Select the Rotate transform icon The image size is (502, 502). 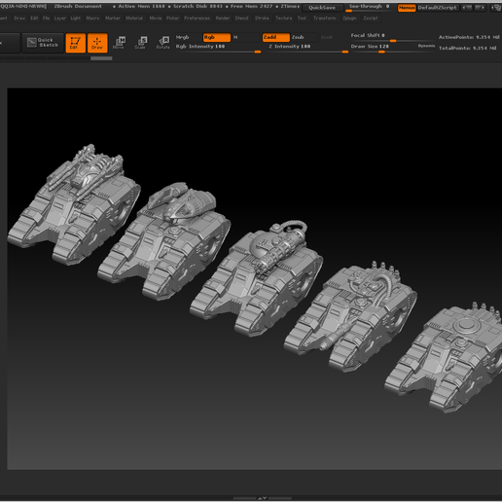click(163, 43)
